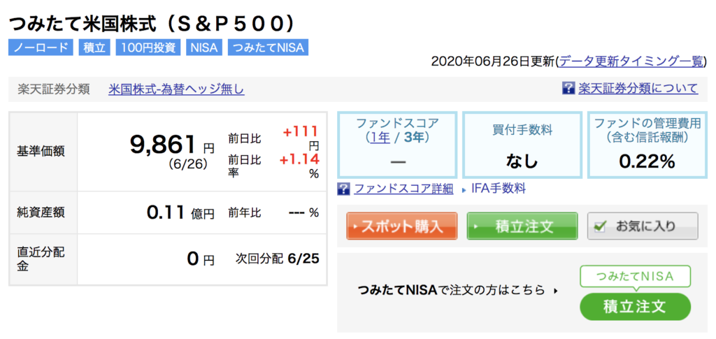Click the question mark icon beside ファンドスコア詳細
Image resolution: width=716 pixels, height=339 pixels.
tap(343, 189)
